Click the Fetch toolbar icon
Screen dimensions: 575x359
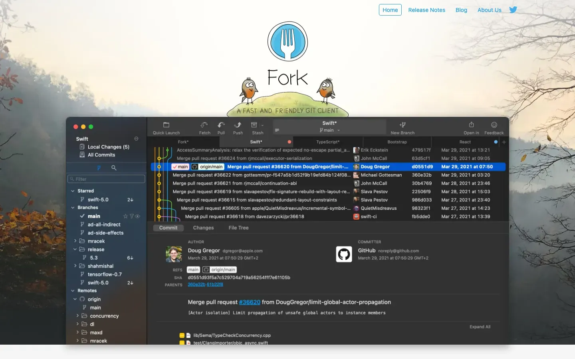[204, 125]
